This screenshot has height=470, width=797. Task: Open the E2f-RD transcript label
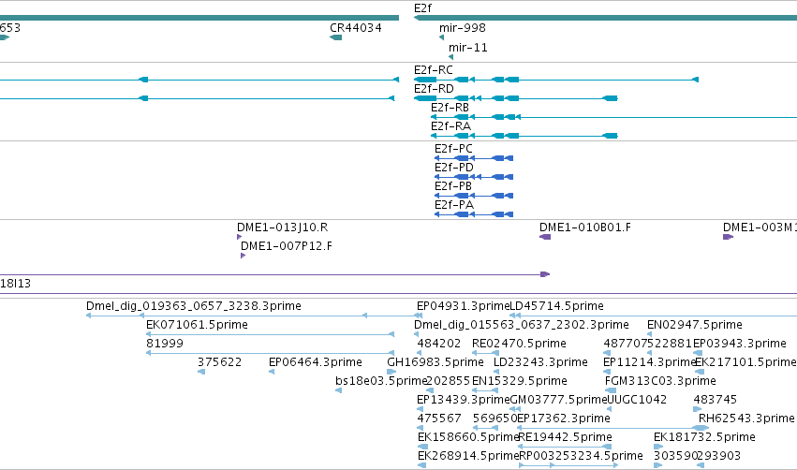tap(434, 89)
